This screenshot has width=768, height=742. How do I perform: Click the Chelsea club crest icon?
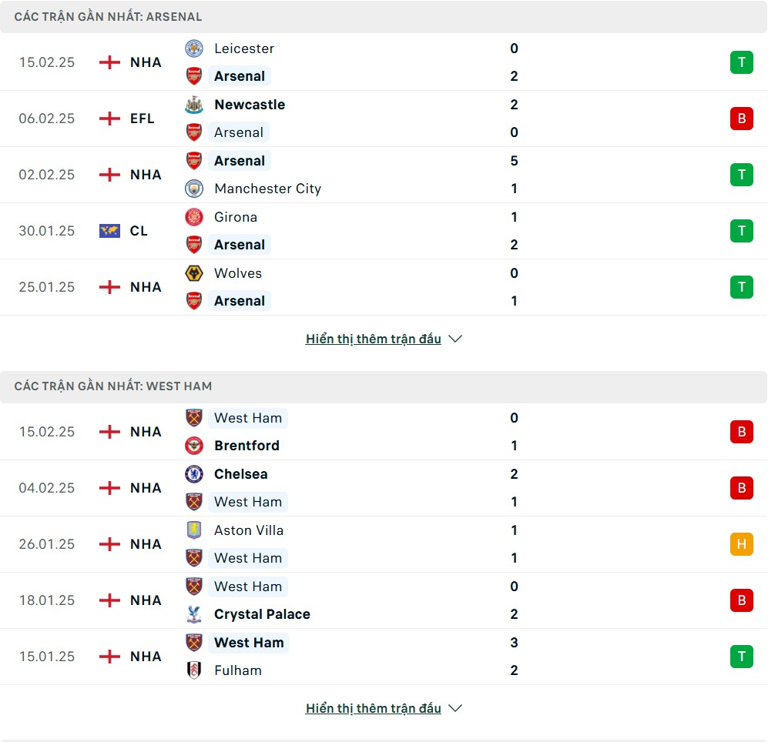[194, 474]
